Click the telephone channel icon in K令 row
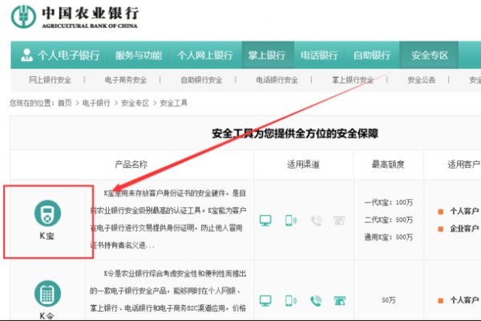481x321 pixels. [316, 300]
